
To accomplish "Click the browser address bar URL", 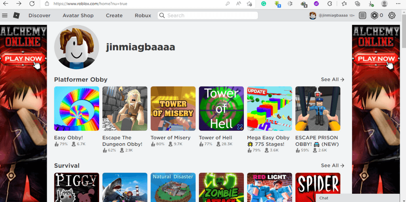I will click(x=90, y=4).
